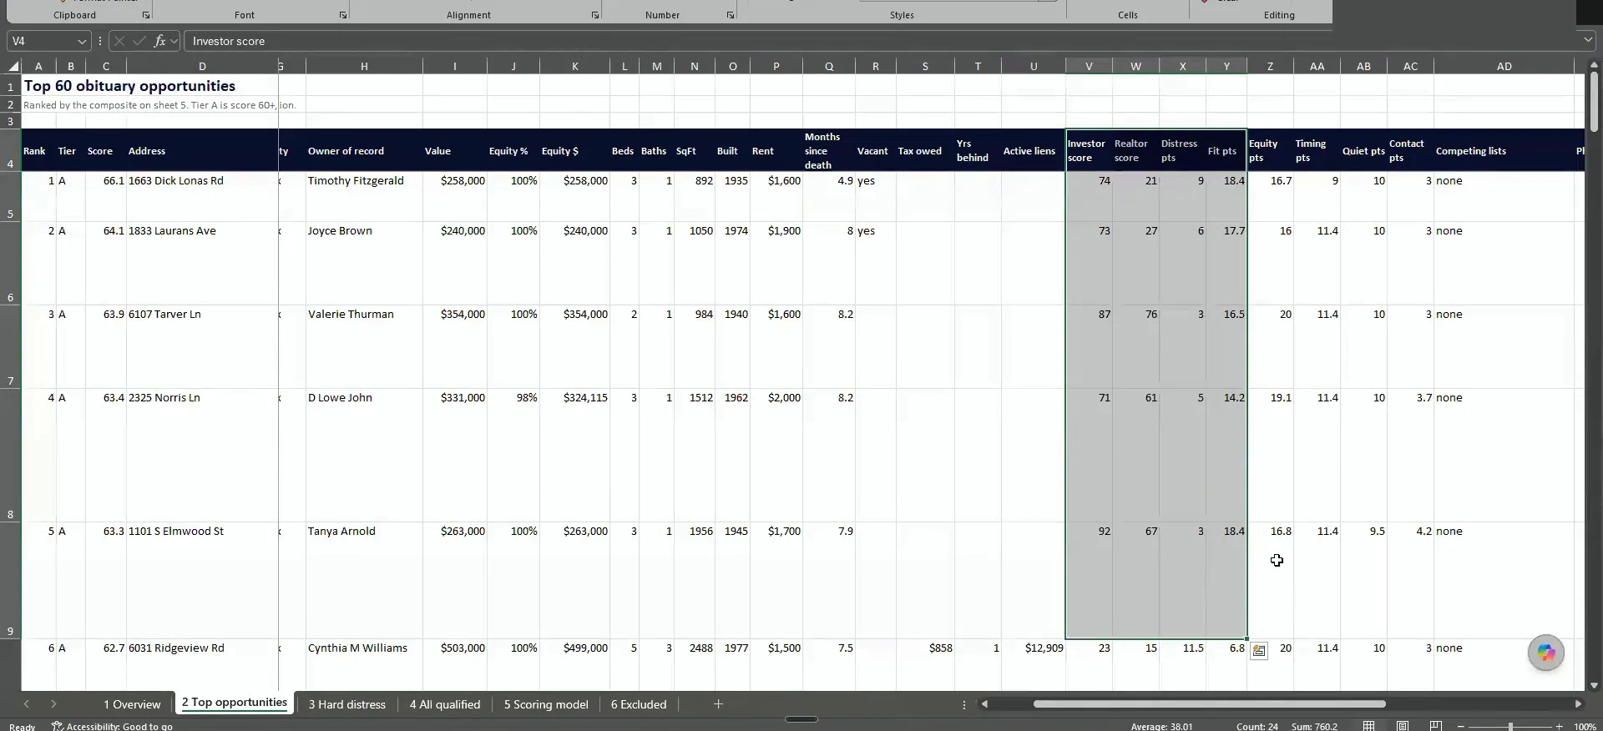Click the Paste Options smart tag
Viewport: 1603px width, 731px height.
pyautogui.click(x=1259, y=651)
